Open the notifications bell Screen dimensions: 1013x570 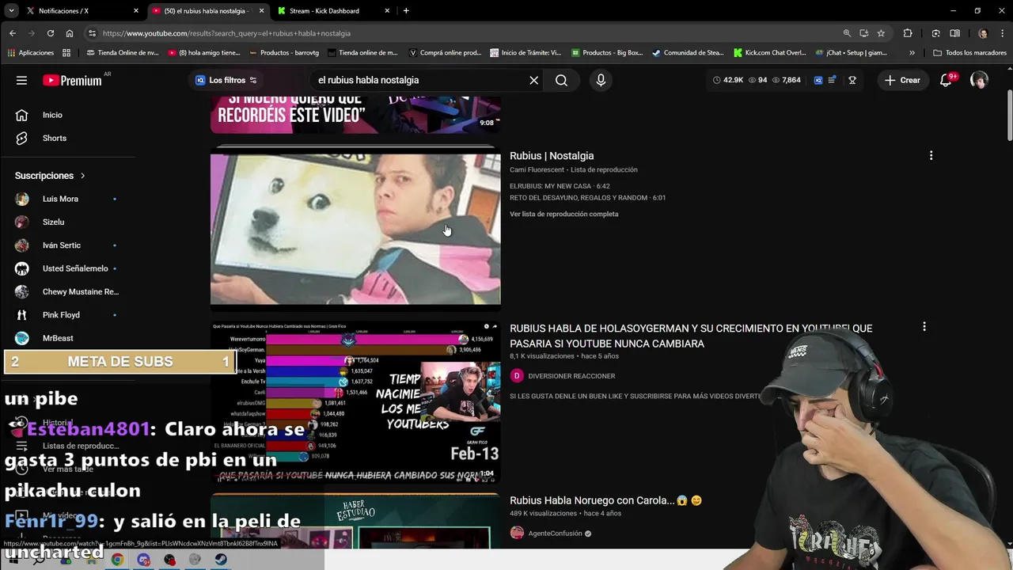pos(946,80)
